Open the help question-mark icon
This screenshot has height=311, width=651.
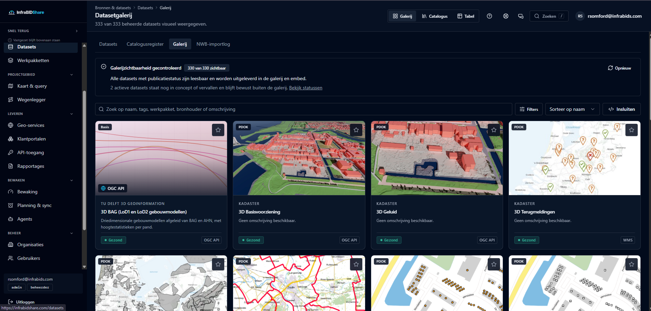[x=489, y=16]
